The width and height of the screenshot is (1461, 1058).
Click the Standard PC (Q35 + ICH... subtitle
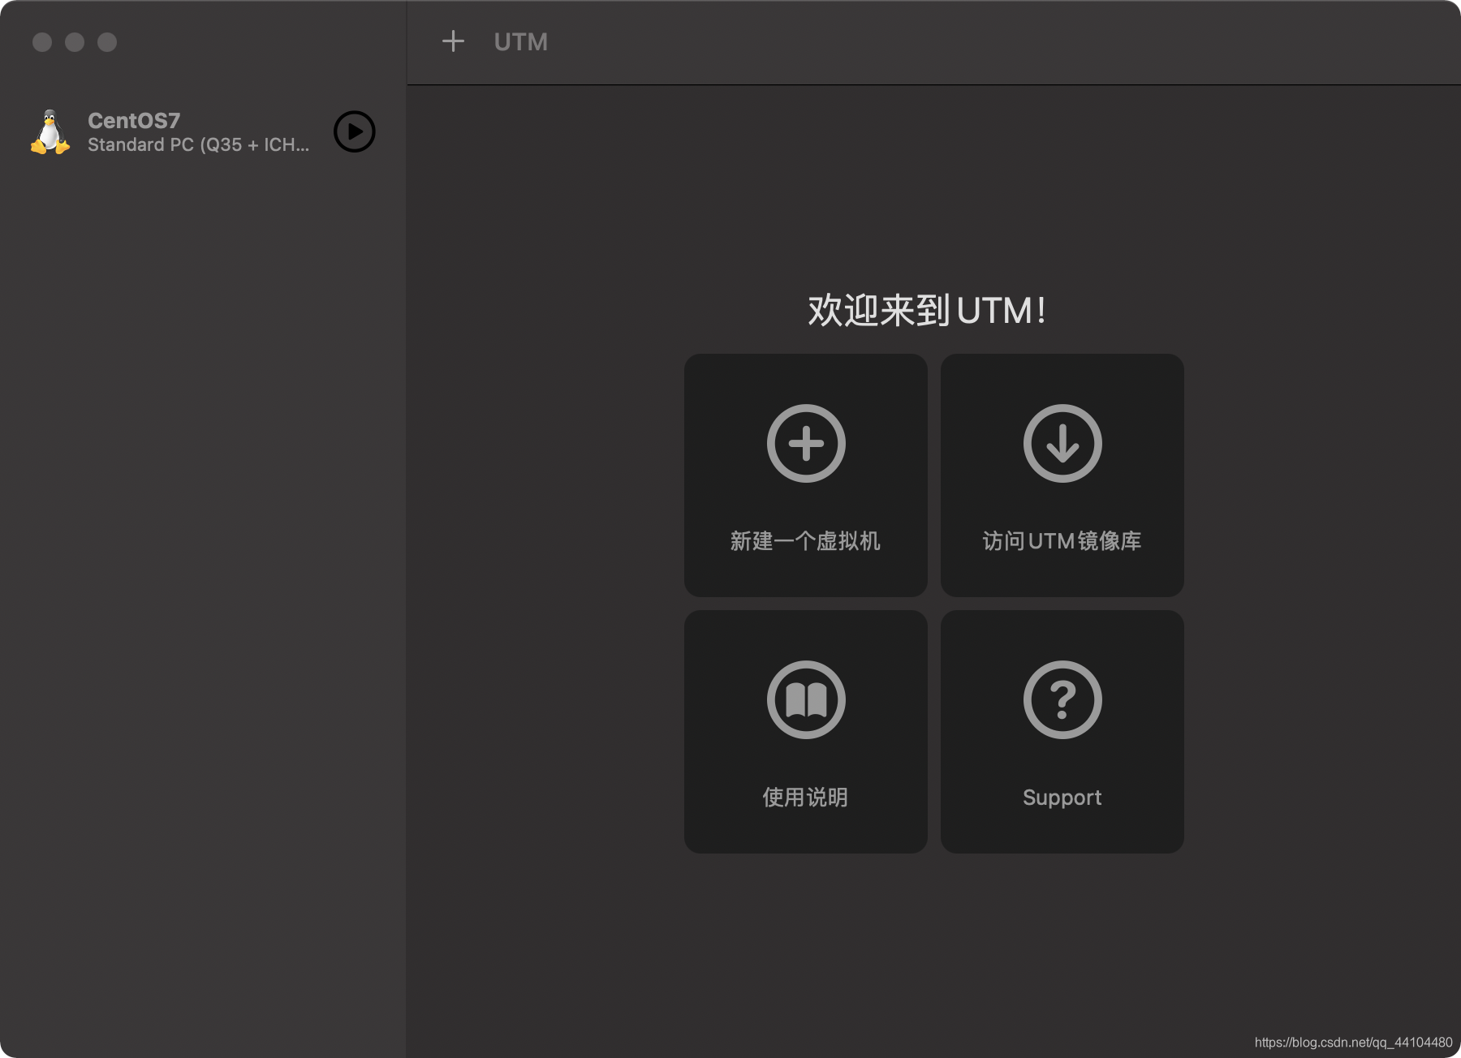(199, 145)
